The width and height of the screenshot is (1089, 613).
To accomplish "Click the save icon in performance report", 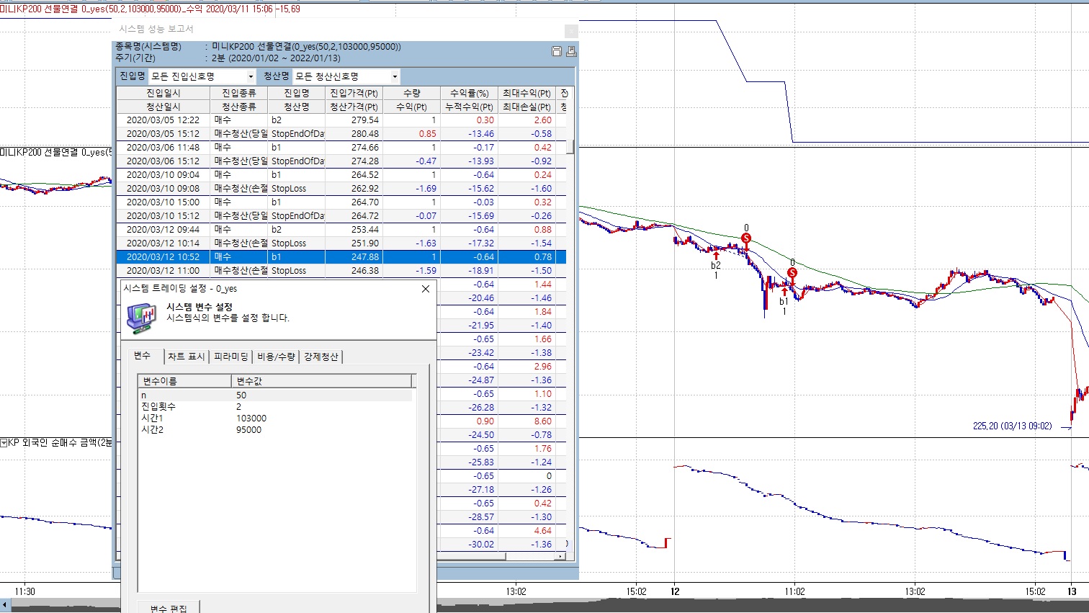I will click(556, 51).
